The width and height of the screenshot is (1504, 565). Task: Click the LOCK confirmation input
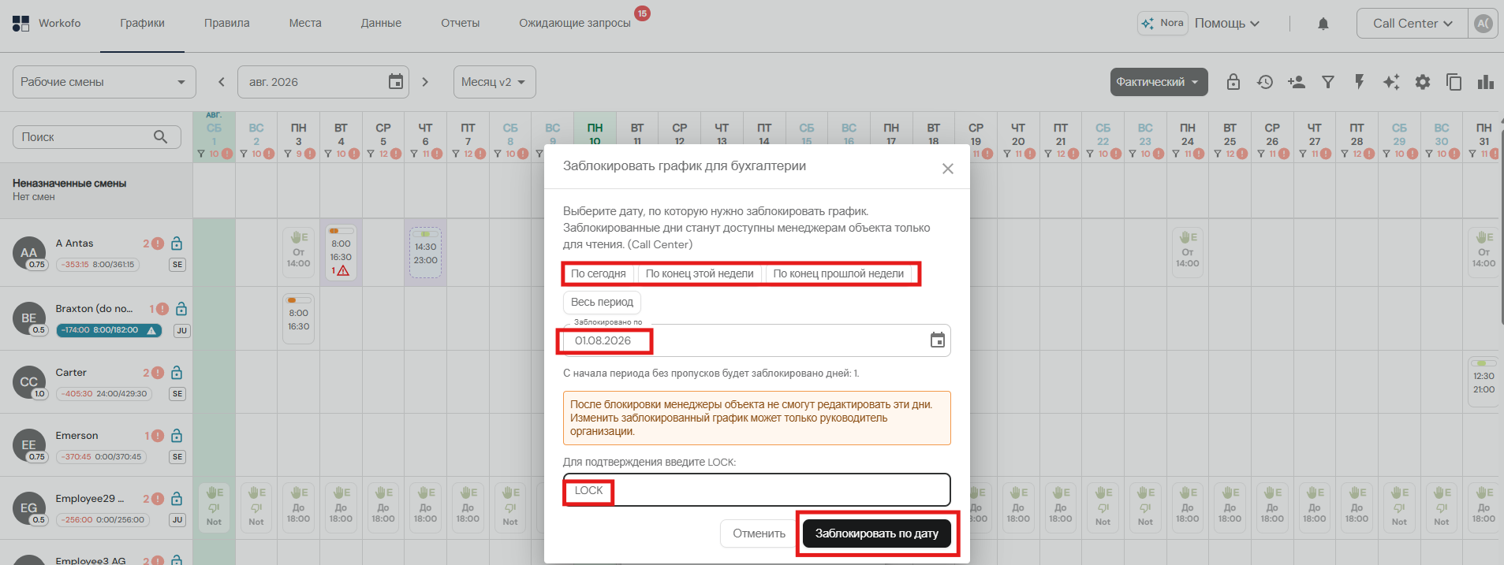pyautogui.click(x=756, y=490)
